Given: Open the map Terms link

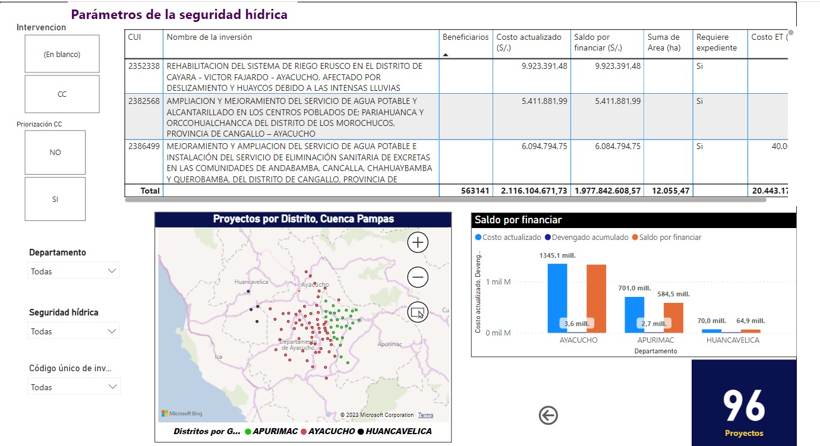Looking at the screenshot, I should pyautogui.click(x=425, y=415).
